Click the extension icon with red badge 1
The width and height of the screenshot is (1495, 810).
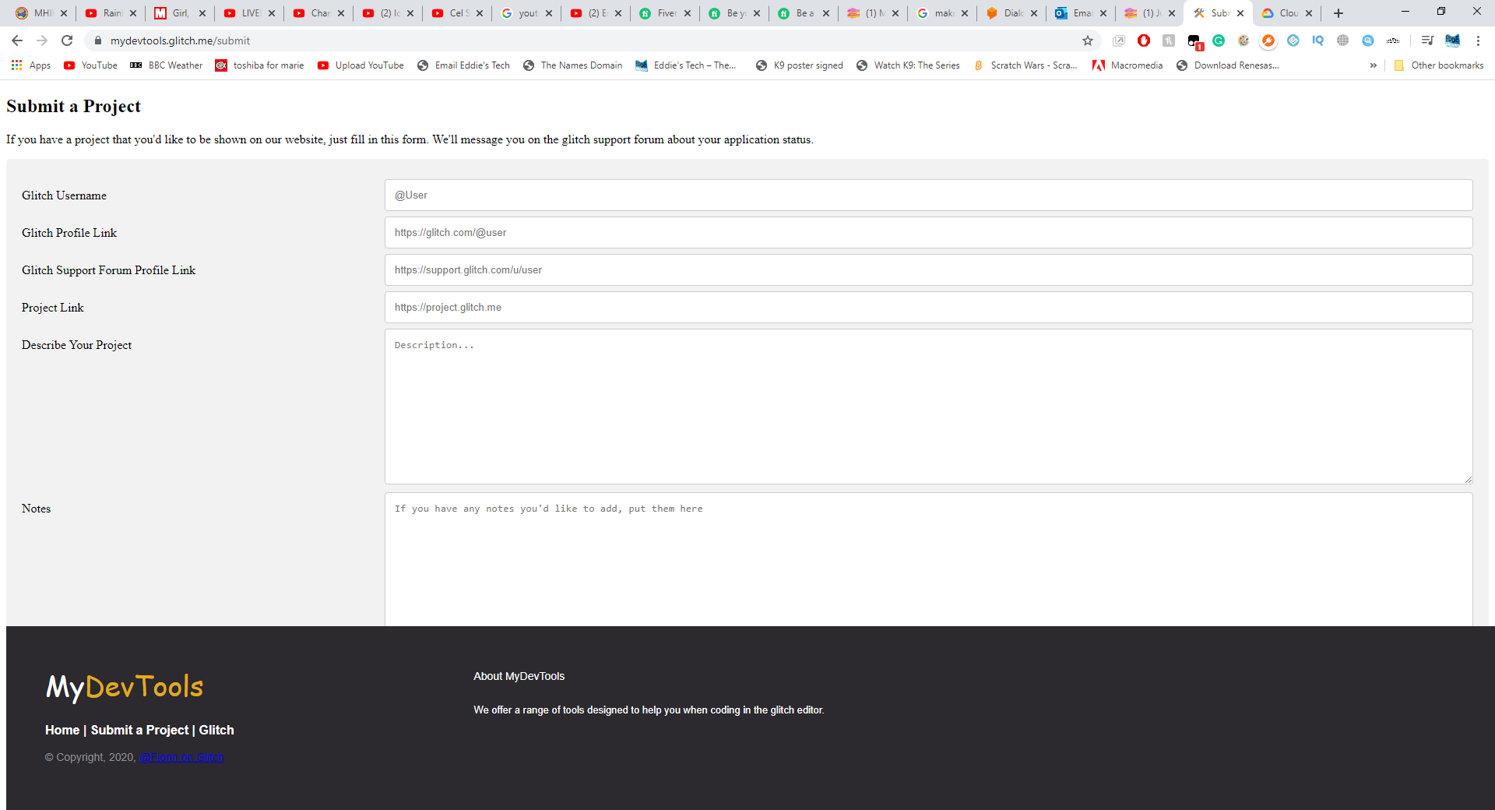(x=1194, y=41)
